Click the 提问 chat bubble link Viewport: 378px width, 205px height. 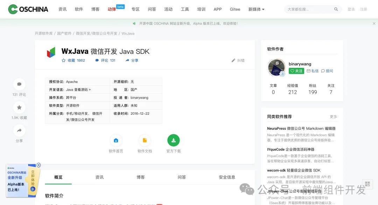[327, 71]
